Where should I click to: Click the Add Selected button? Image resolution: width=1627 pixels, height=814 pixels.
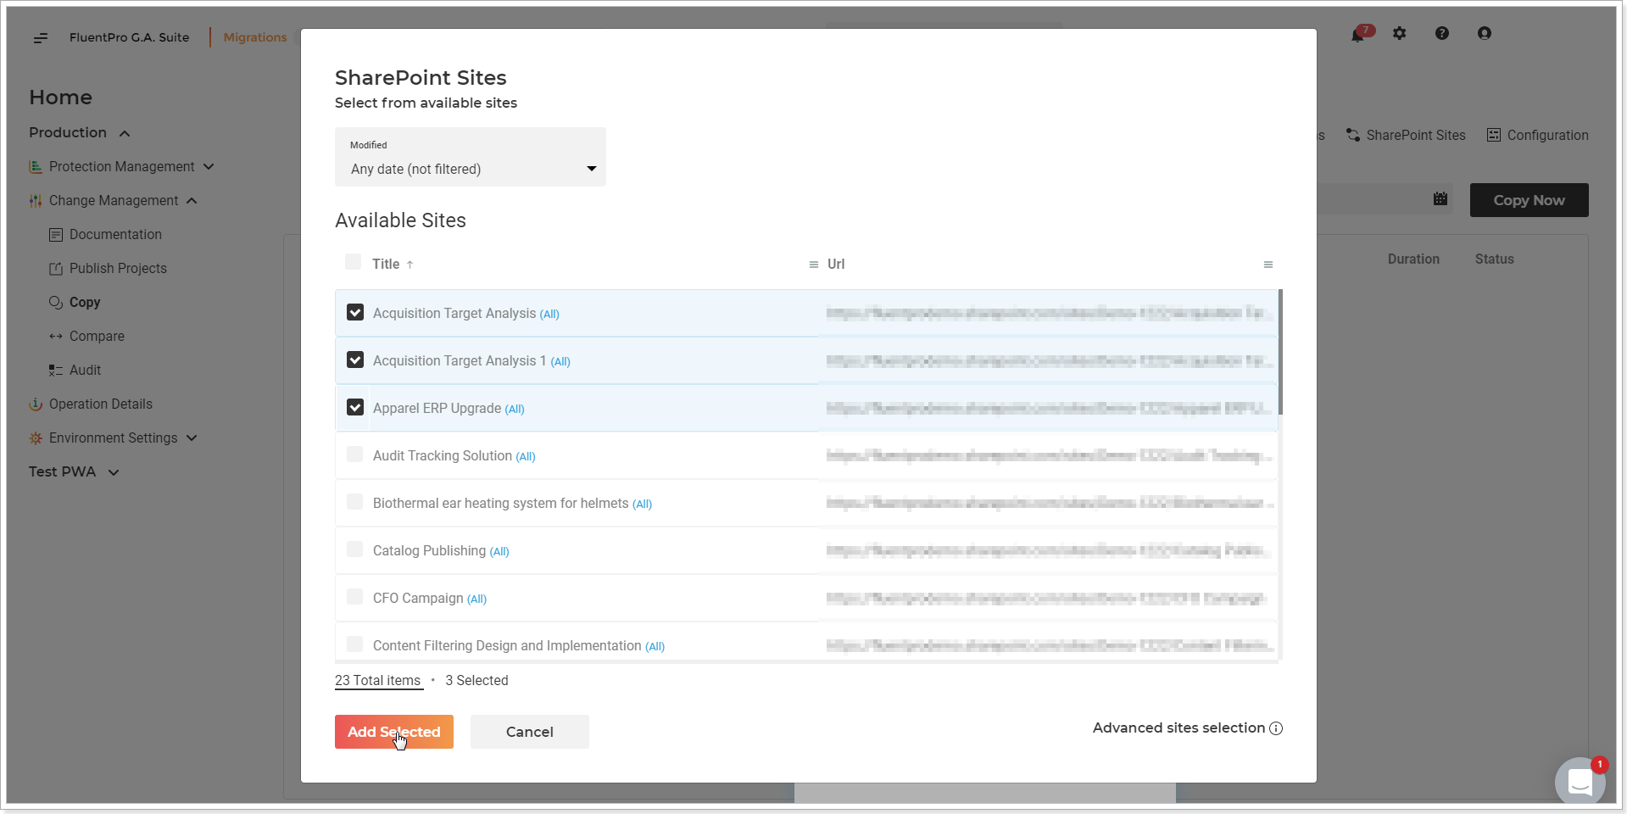tap(394, 732)
